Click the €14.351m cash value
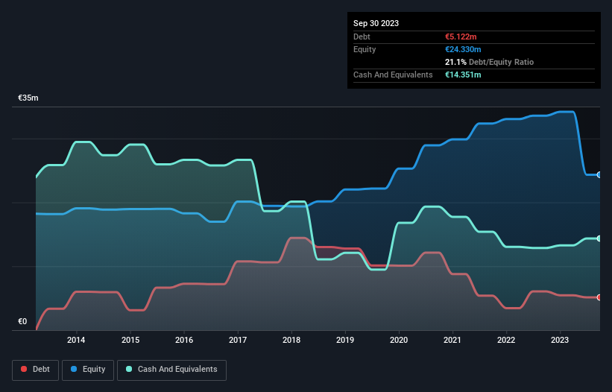Screen dimensions: 612x392 pos(463,75)
